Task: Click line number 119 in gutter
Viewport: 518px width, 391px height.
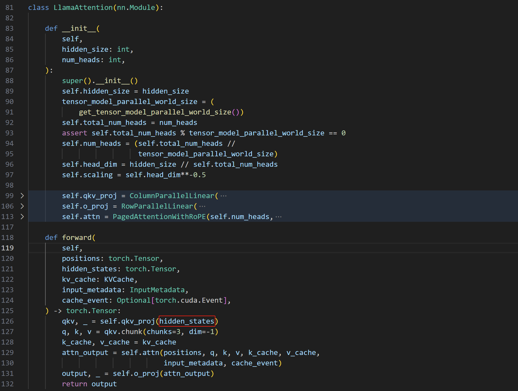Action: click(7, 248)
